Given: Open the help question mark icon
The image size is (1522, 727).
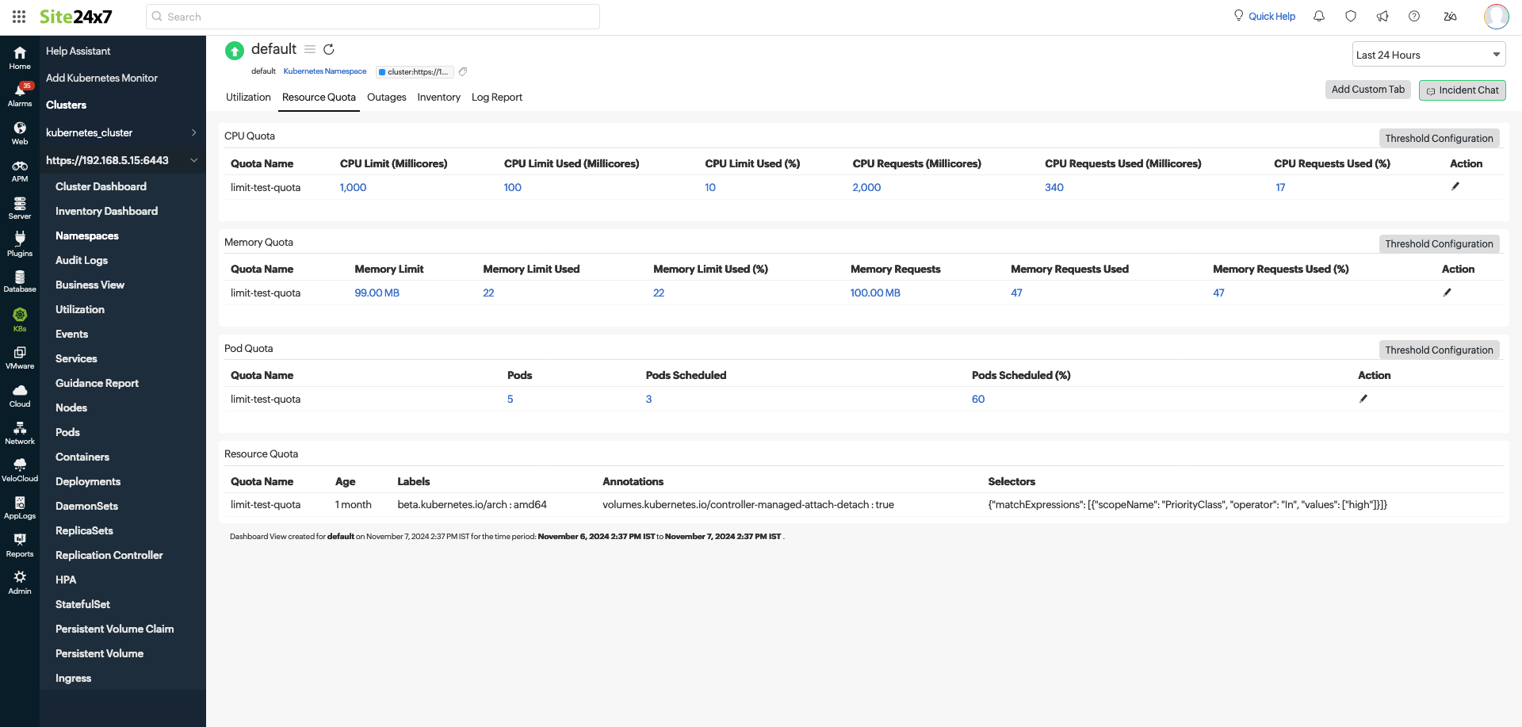Looking at the screenshot, I should coord(1414,16).
